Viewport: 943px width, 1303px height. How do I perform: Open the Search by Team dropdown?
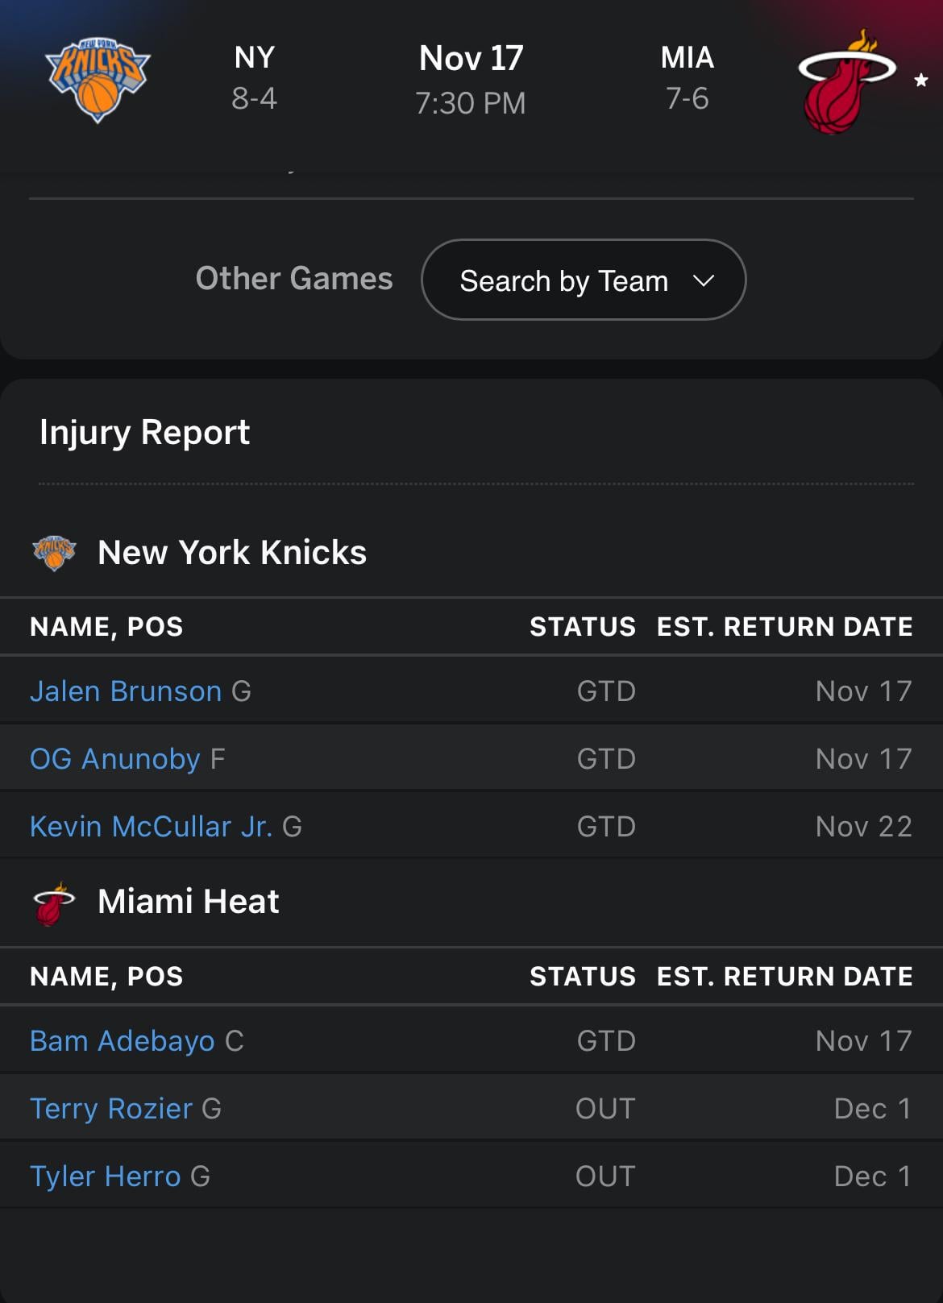click(x=583, y=280)
